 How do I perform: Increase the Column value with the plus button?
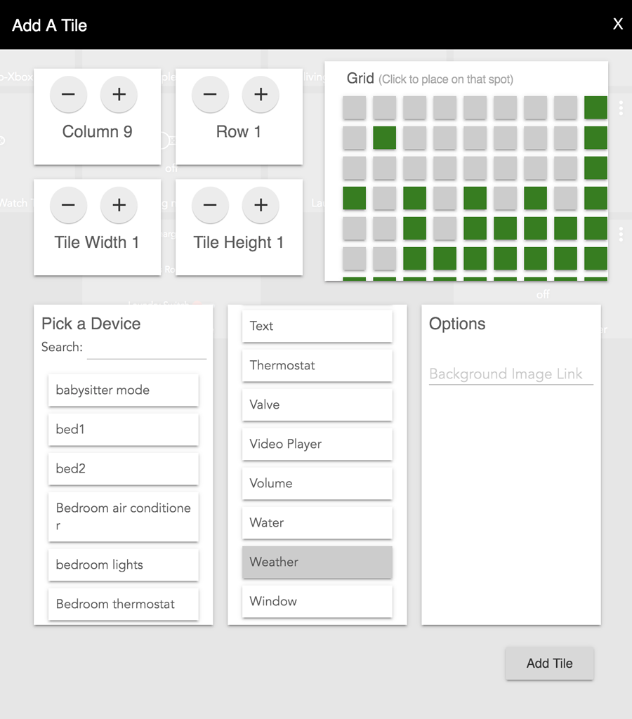(x=119, y=94)
